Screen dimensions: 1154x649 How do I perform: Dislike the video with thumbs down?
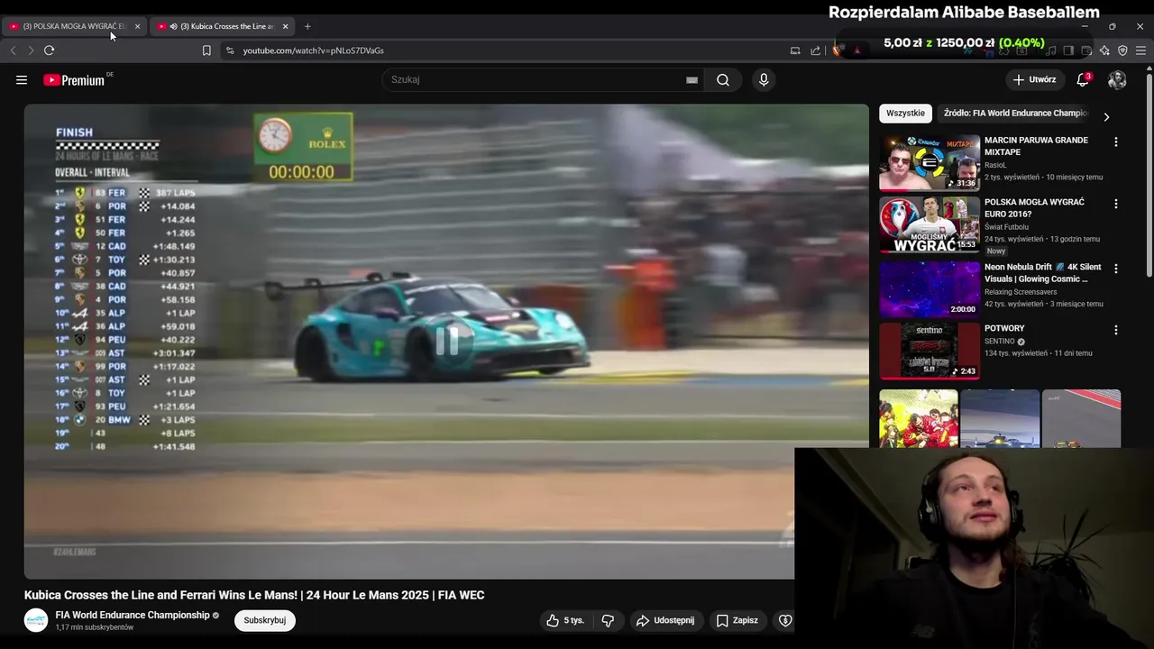tap(608, 620)
